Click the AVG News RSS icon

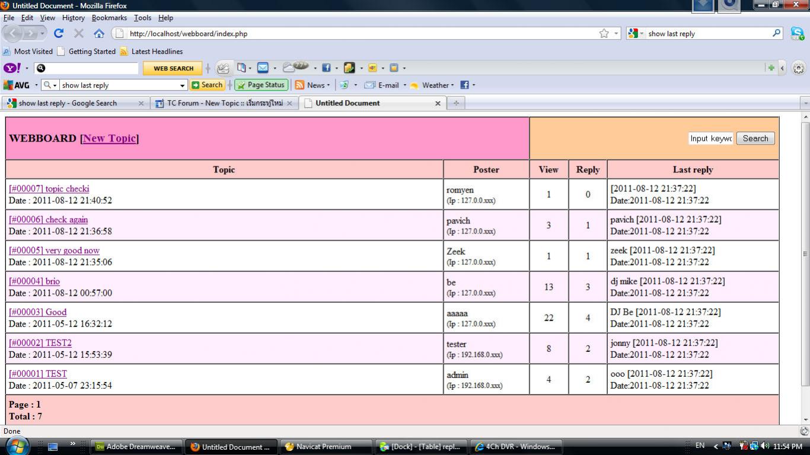[300, 85]
